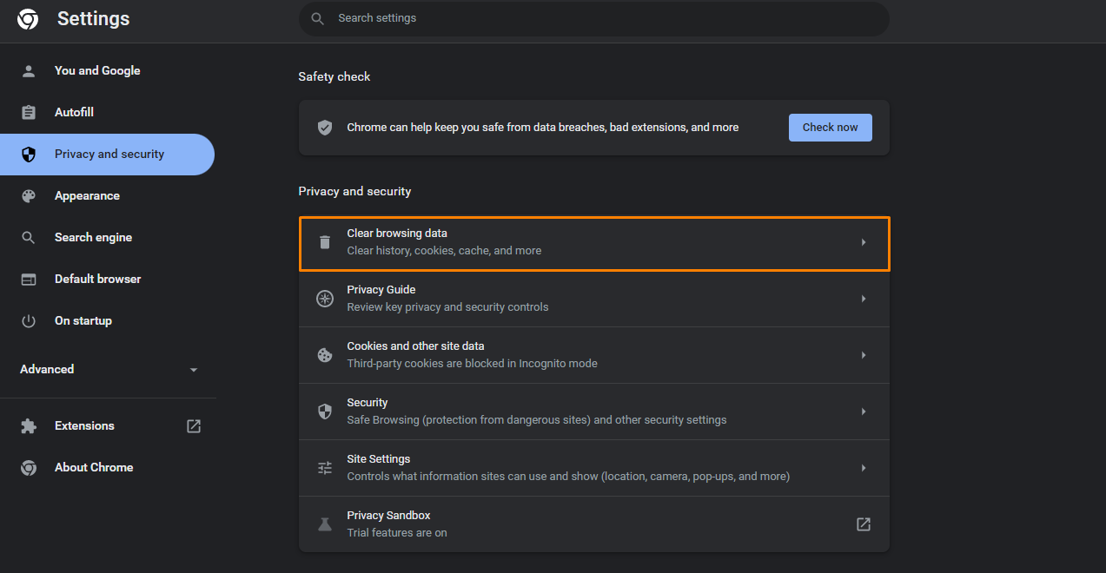This screenshot has height=573, width=1106.
Task: Click the person icon for You and Google
Action: (29, 71)
